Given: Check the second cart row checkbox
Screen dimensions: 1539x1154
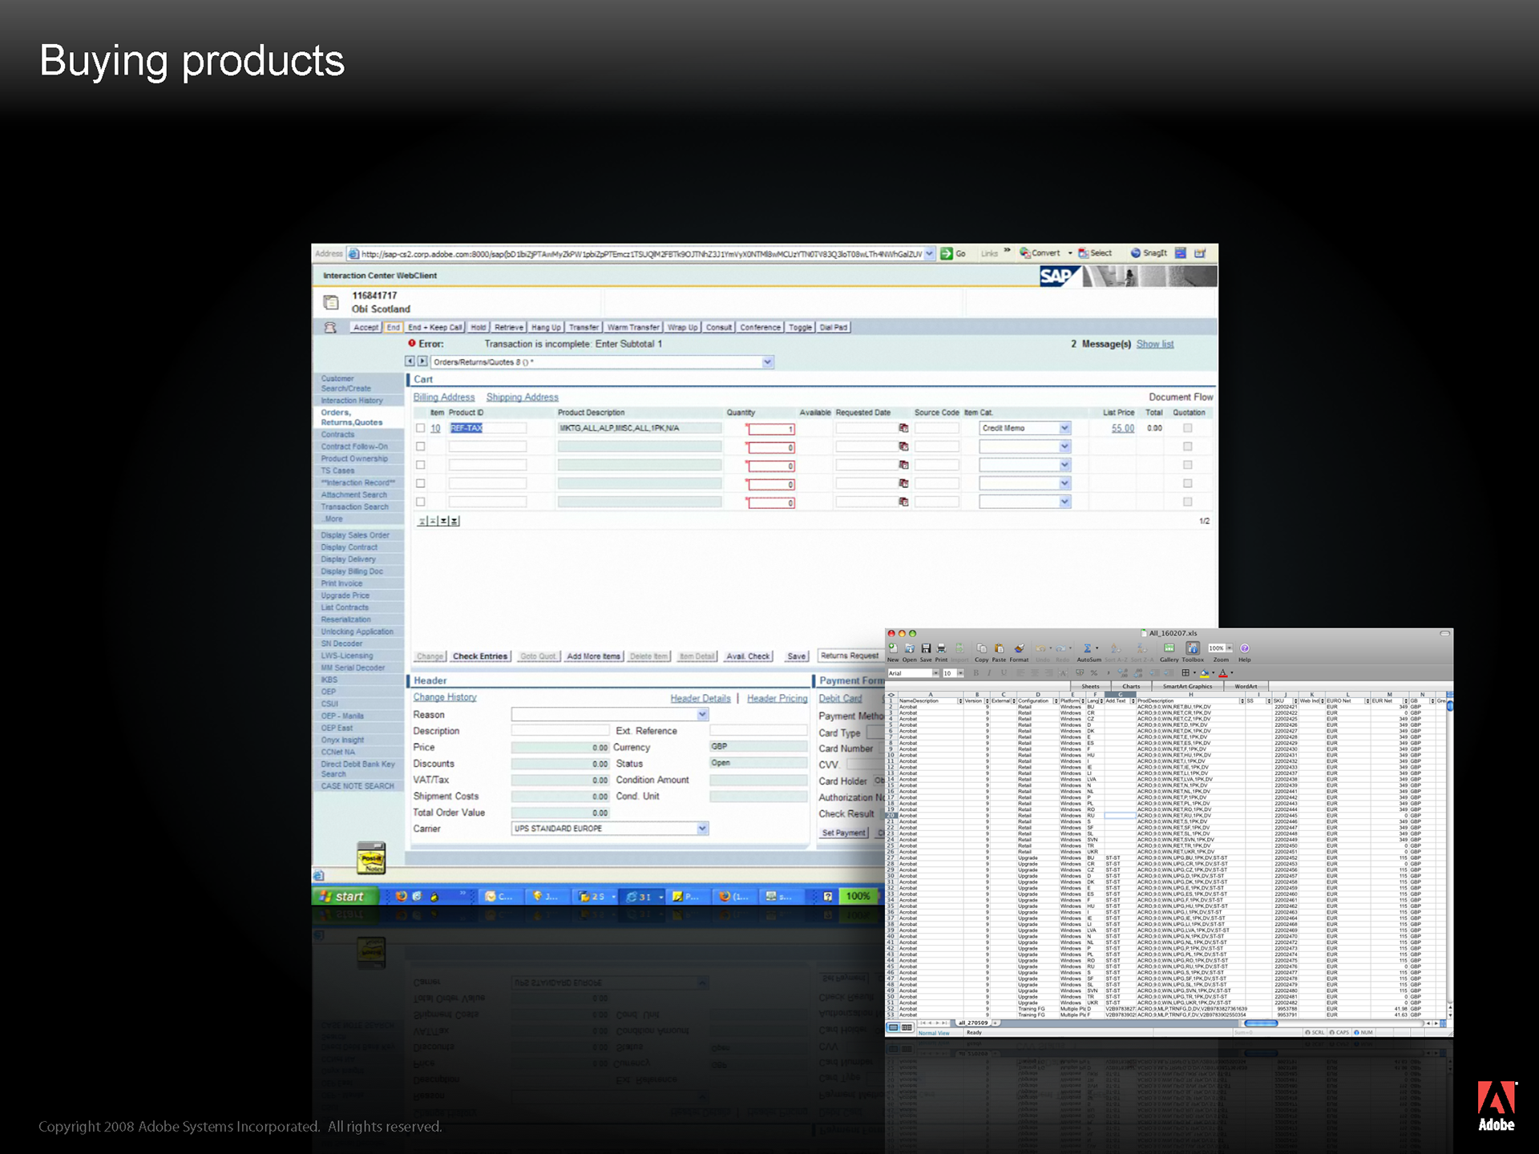Looking at the screenshot, I should click(x=420, y=446).
